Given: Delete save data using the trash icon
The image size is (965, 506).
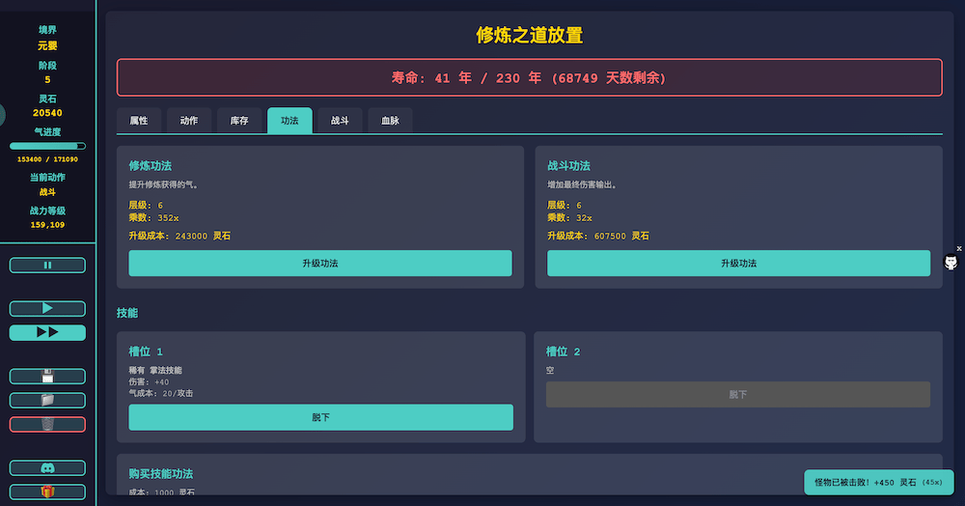Looking at the screenshot, I should 47,424.
